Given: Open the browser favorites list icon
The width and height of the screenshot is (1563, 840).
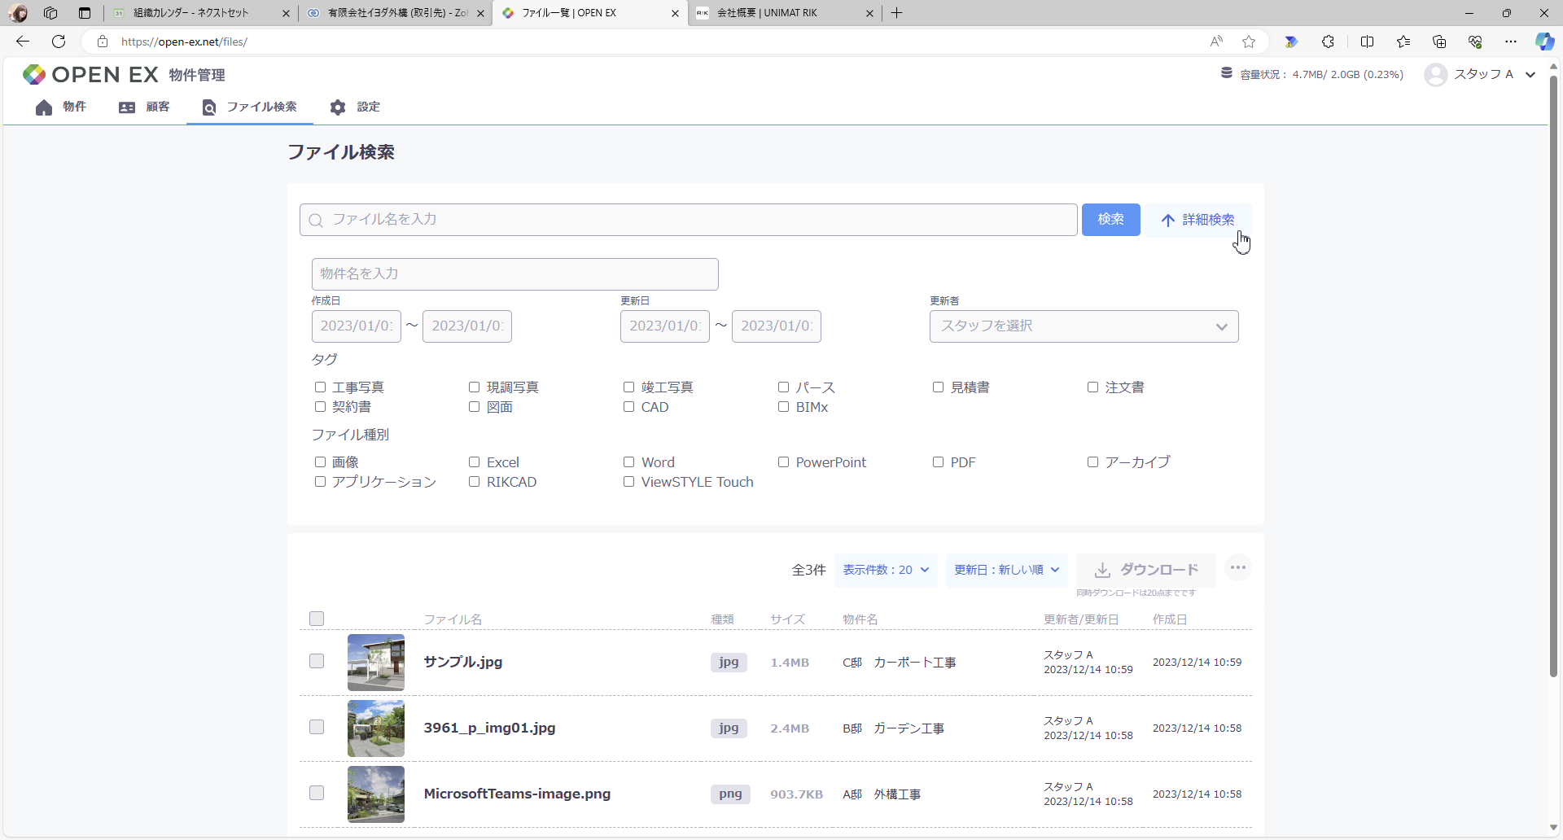Looking at the screenshot, I should pos(1403,42).
